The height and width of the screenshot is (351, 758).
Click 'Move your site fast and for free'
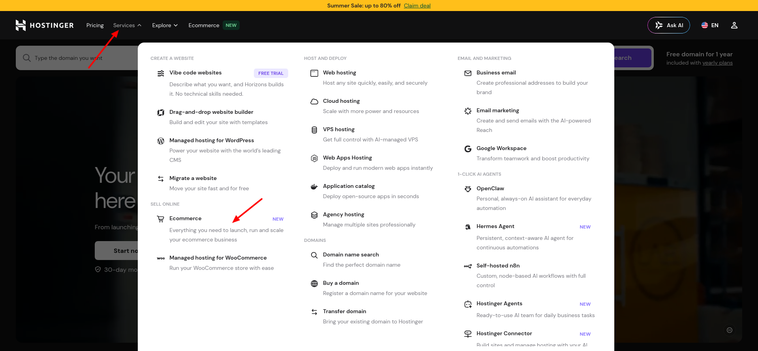coord(209,188)
